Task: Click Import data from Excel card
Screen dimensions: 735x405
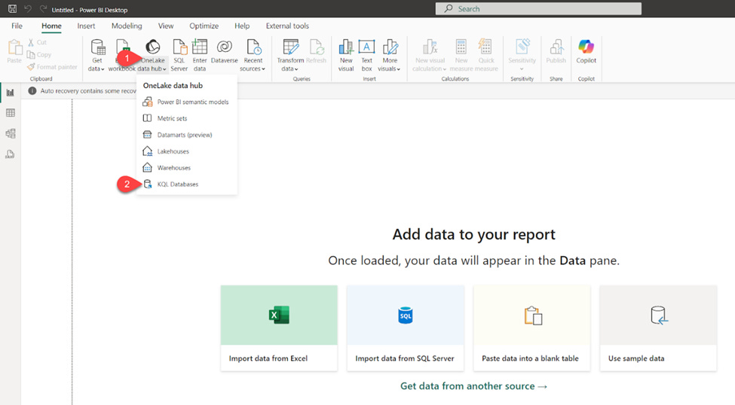Action: coord(279,328)
